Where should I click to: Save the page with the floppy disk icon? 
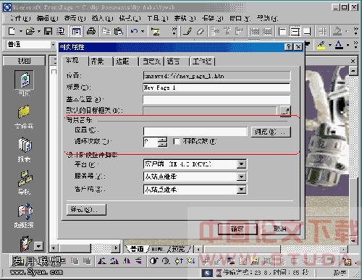[49, 31]
